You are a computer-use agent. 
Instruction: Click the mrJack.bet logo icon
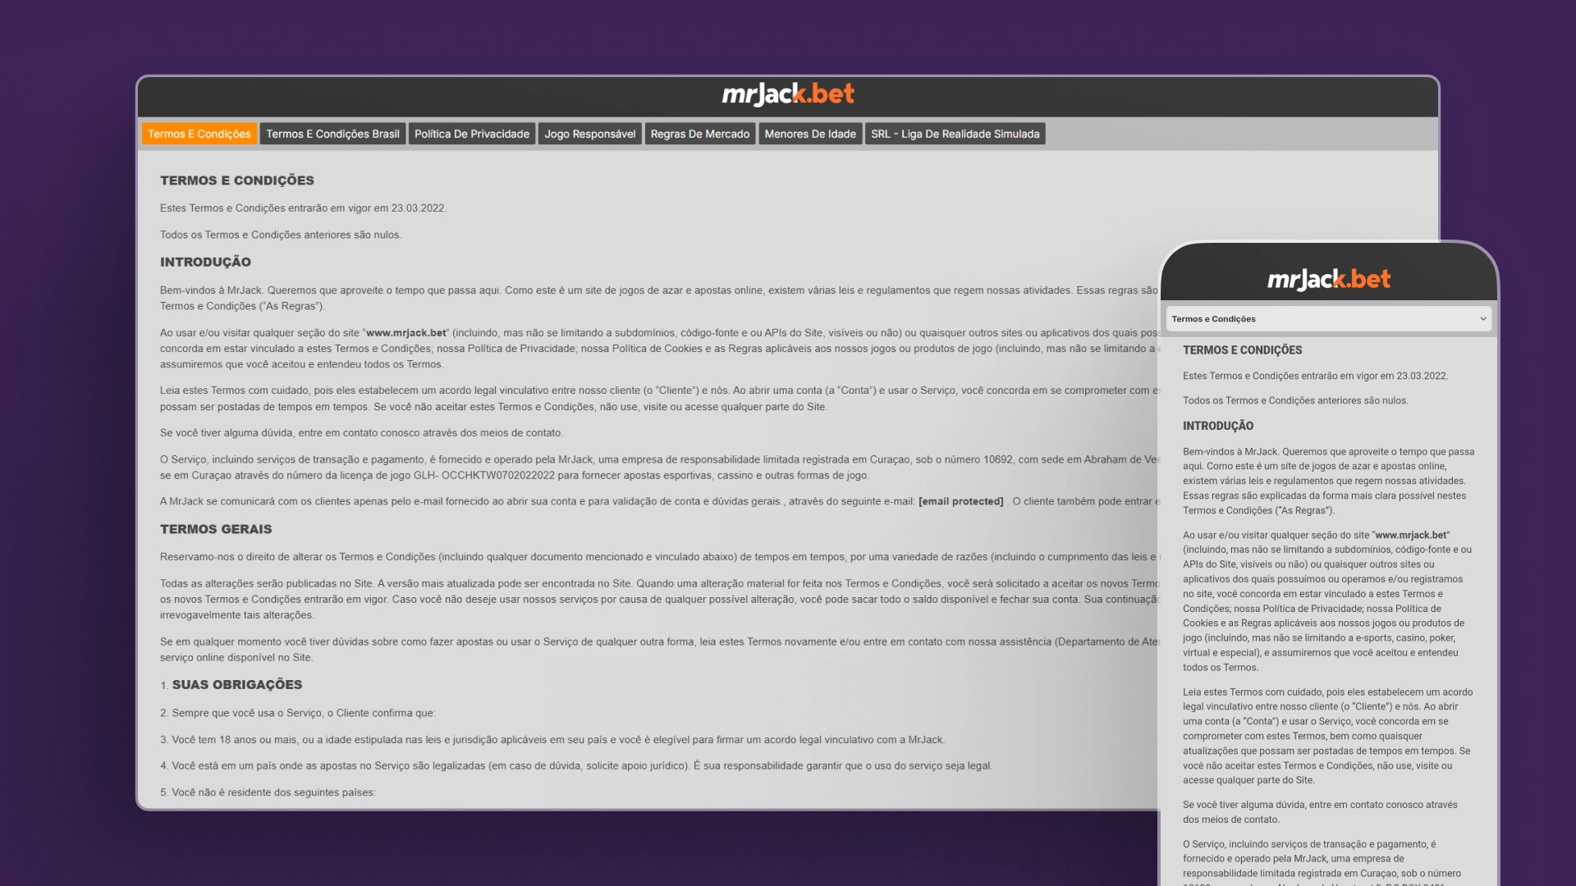(788, 96)
